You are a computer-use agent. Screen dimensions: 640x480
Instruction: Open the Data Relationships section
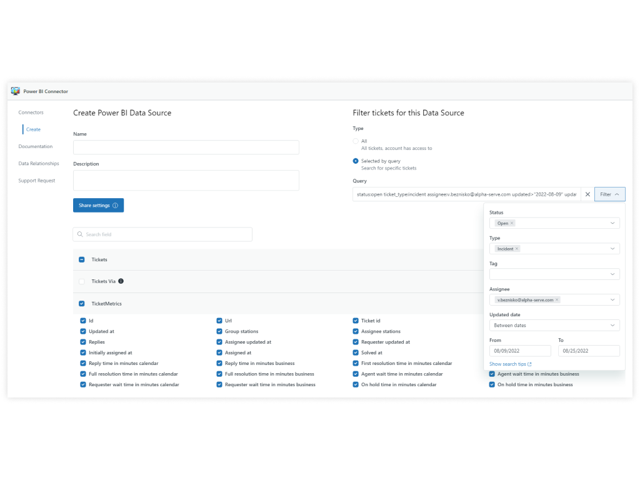[39, 163]
